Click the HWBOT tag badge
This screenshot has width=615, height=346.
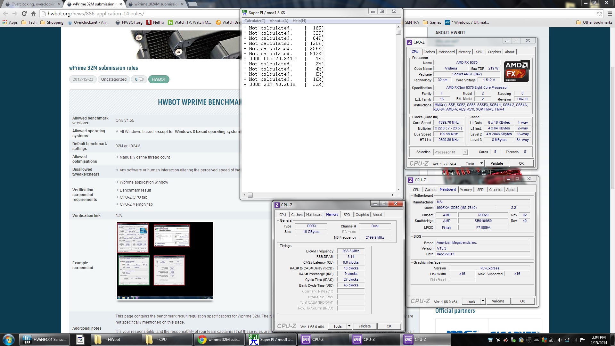[x=159, y=79]
